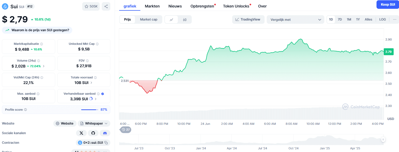Screen dimensions: 399x152
Task: Click the range slider handle on mini chart
Action: (x=383, y=139)
